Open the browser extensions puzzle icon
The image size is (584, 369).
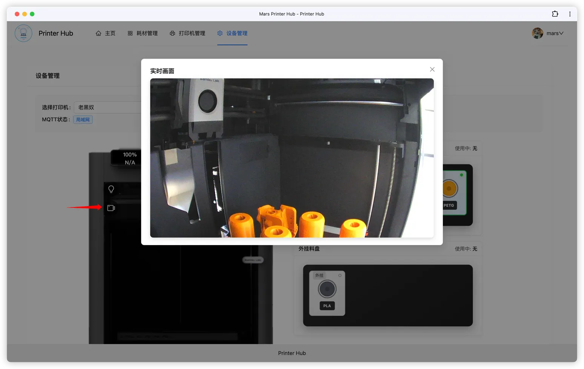[555, 14]
